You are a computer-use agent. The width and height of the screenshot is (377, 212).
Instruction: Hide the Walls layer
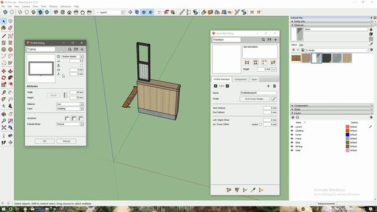(292, 150)
